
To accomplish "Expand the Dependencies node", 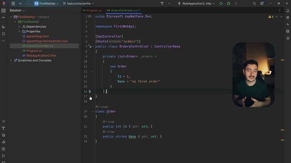I will point(19,27).
